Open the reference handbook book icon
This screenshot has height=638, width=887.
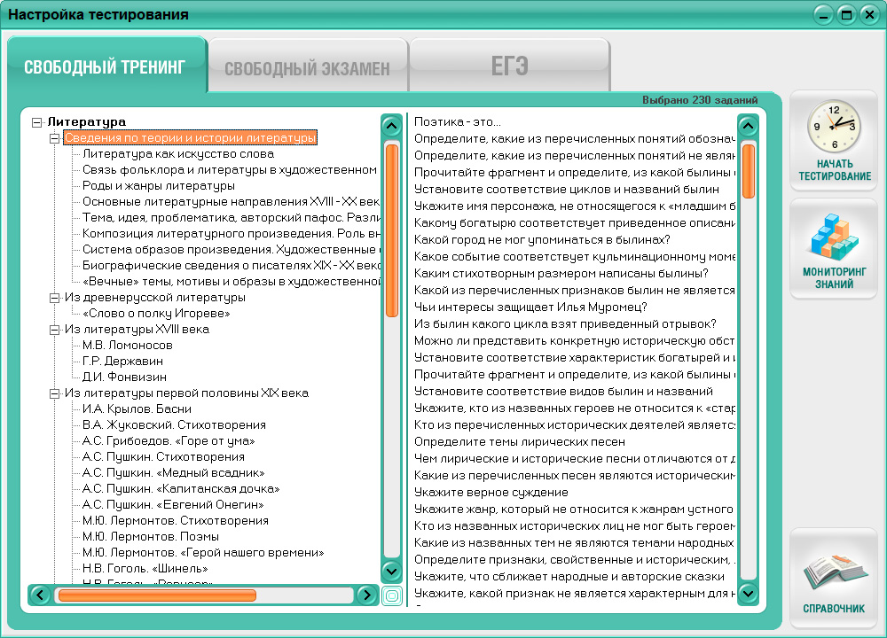point(835,572)
